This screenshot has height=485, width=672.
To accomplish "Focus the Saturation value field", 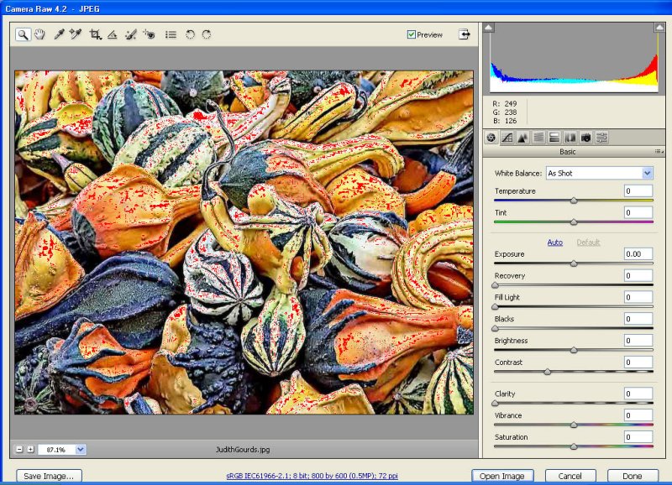I will (638, 437).
